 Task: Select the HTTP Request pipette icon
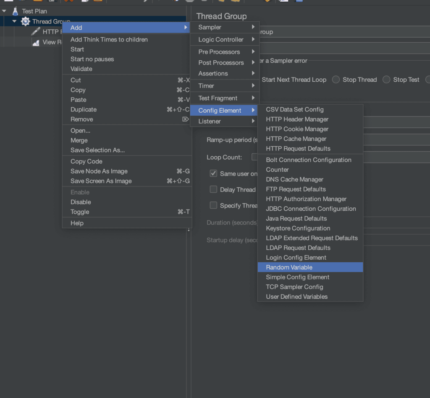pyautogui.click(x=36, y=32)
